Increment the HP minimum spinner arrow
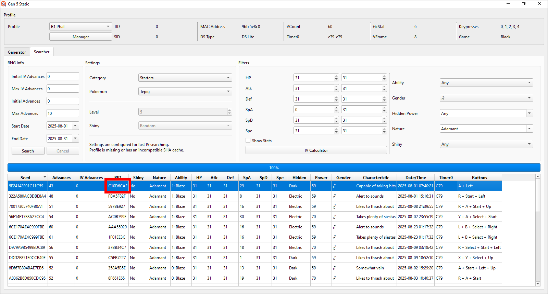The height and width of the screenshot is (294, 548). [336, 76]
